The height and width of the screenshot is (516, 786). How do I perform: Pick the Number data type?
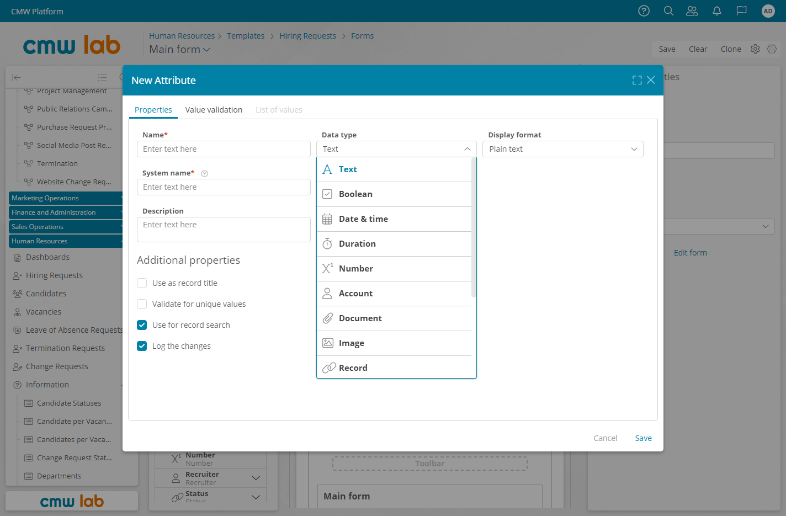click(394, 269)
